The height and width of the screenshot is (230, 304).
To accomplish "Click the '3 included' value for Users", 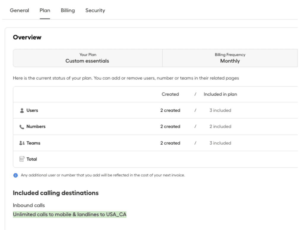I will pyautogui.click(x=220, y=110).
